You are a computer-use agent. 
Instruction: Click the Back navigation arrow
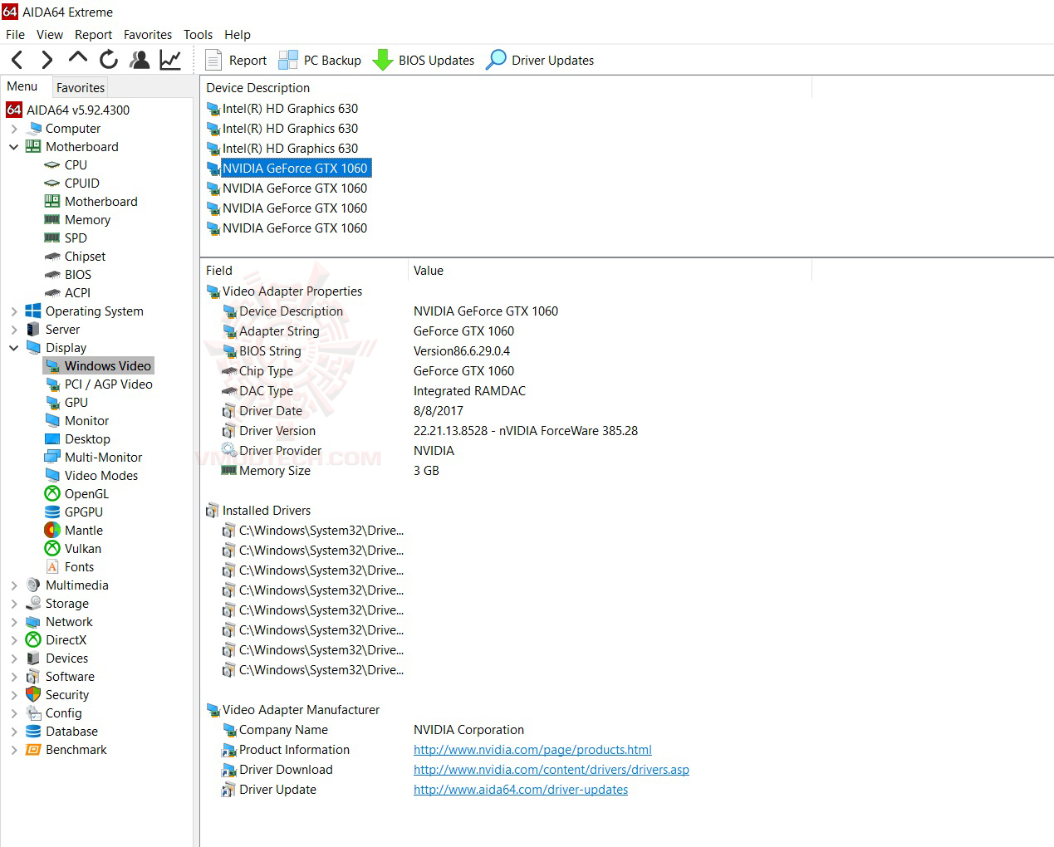coord(17,60)
